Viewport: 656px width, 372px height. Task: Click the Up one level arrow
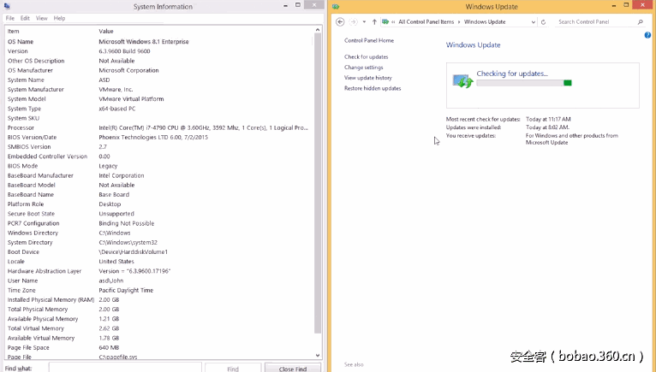click(374, 21)
